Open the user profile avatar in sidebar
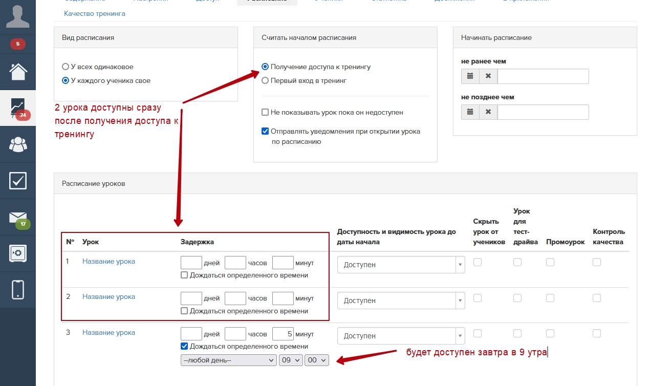 tap(17, 16)
